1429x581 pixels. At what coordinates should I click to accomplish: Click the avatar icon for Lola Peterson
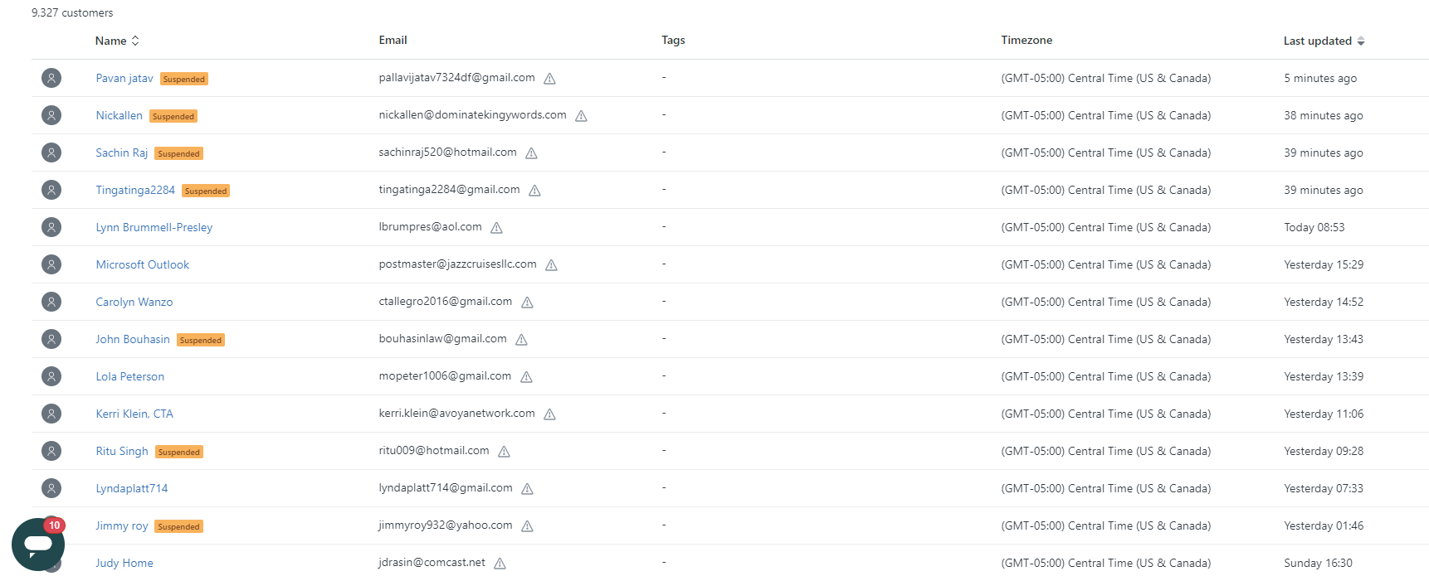[51, 376]
